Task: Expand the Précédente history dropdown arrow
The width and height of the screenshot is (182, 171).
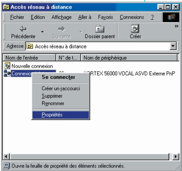Action: tap(42, 31)
